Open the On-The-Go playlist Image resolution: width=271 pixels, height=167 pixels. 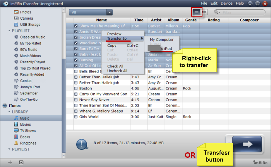(29, 100)
